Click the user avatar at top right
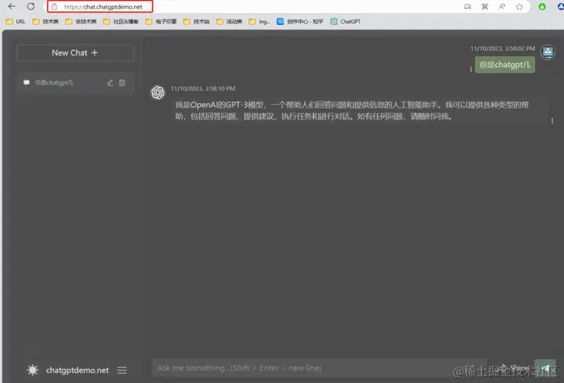The width and height of the screenshot is (564, 383). (548, 52)
